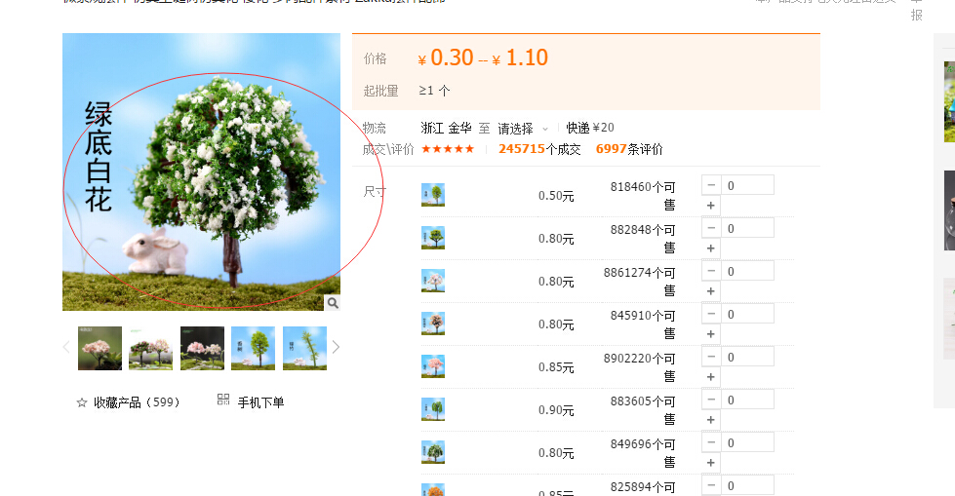
Task: Click 收藏产品 (599) to favorite the product
Action: click(x=137, y=402)
